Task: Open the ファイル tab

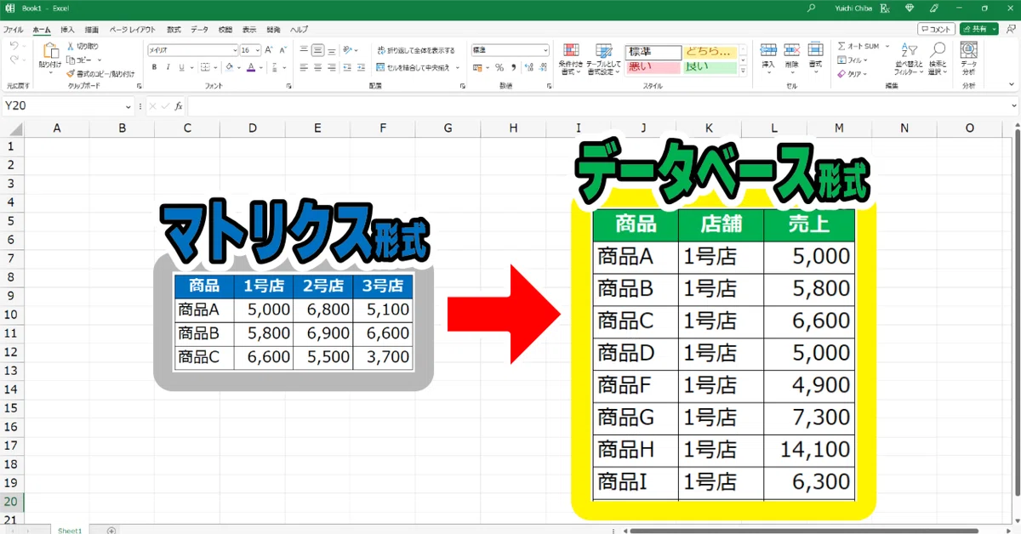Action: pos(13,29)
